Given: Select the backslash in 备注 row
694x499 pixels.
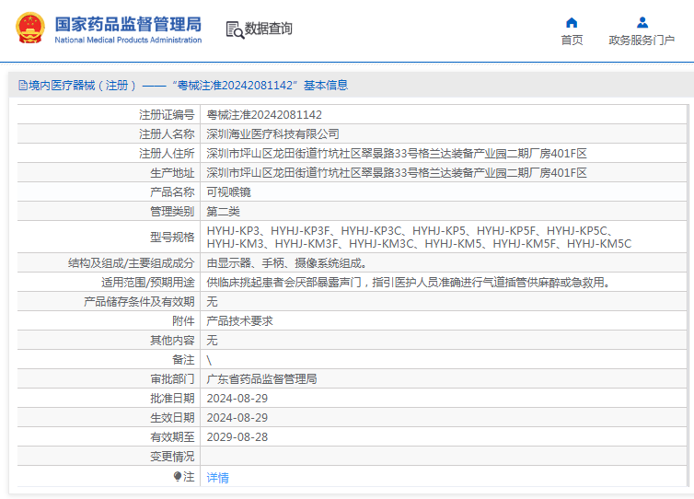Looking at the screenshot, I should click(209, 360).
